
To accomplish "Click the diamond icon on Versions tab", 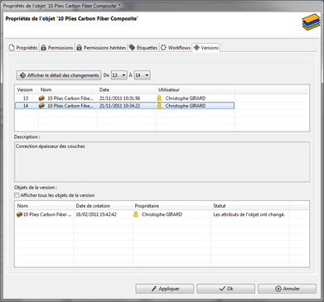I will coord(196,48).
